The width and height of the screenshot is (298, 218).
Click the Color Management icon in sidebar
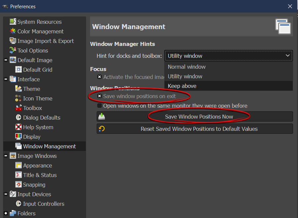click(x=13, y=31)
